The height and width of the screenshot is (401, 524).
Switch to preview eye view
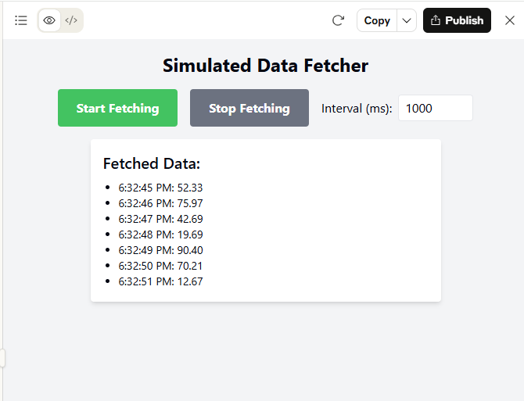coord(49,20)
